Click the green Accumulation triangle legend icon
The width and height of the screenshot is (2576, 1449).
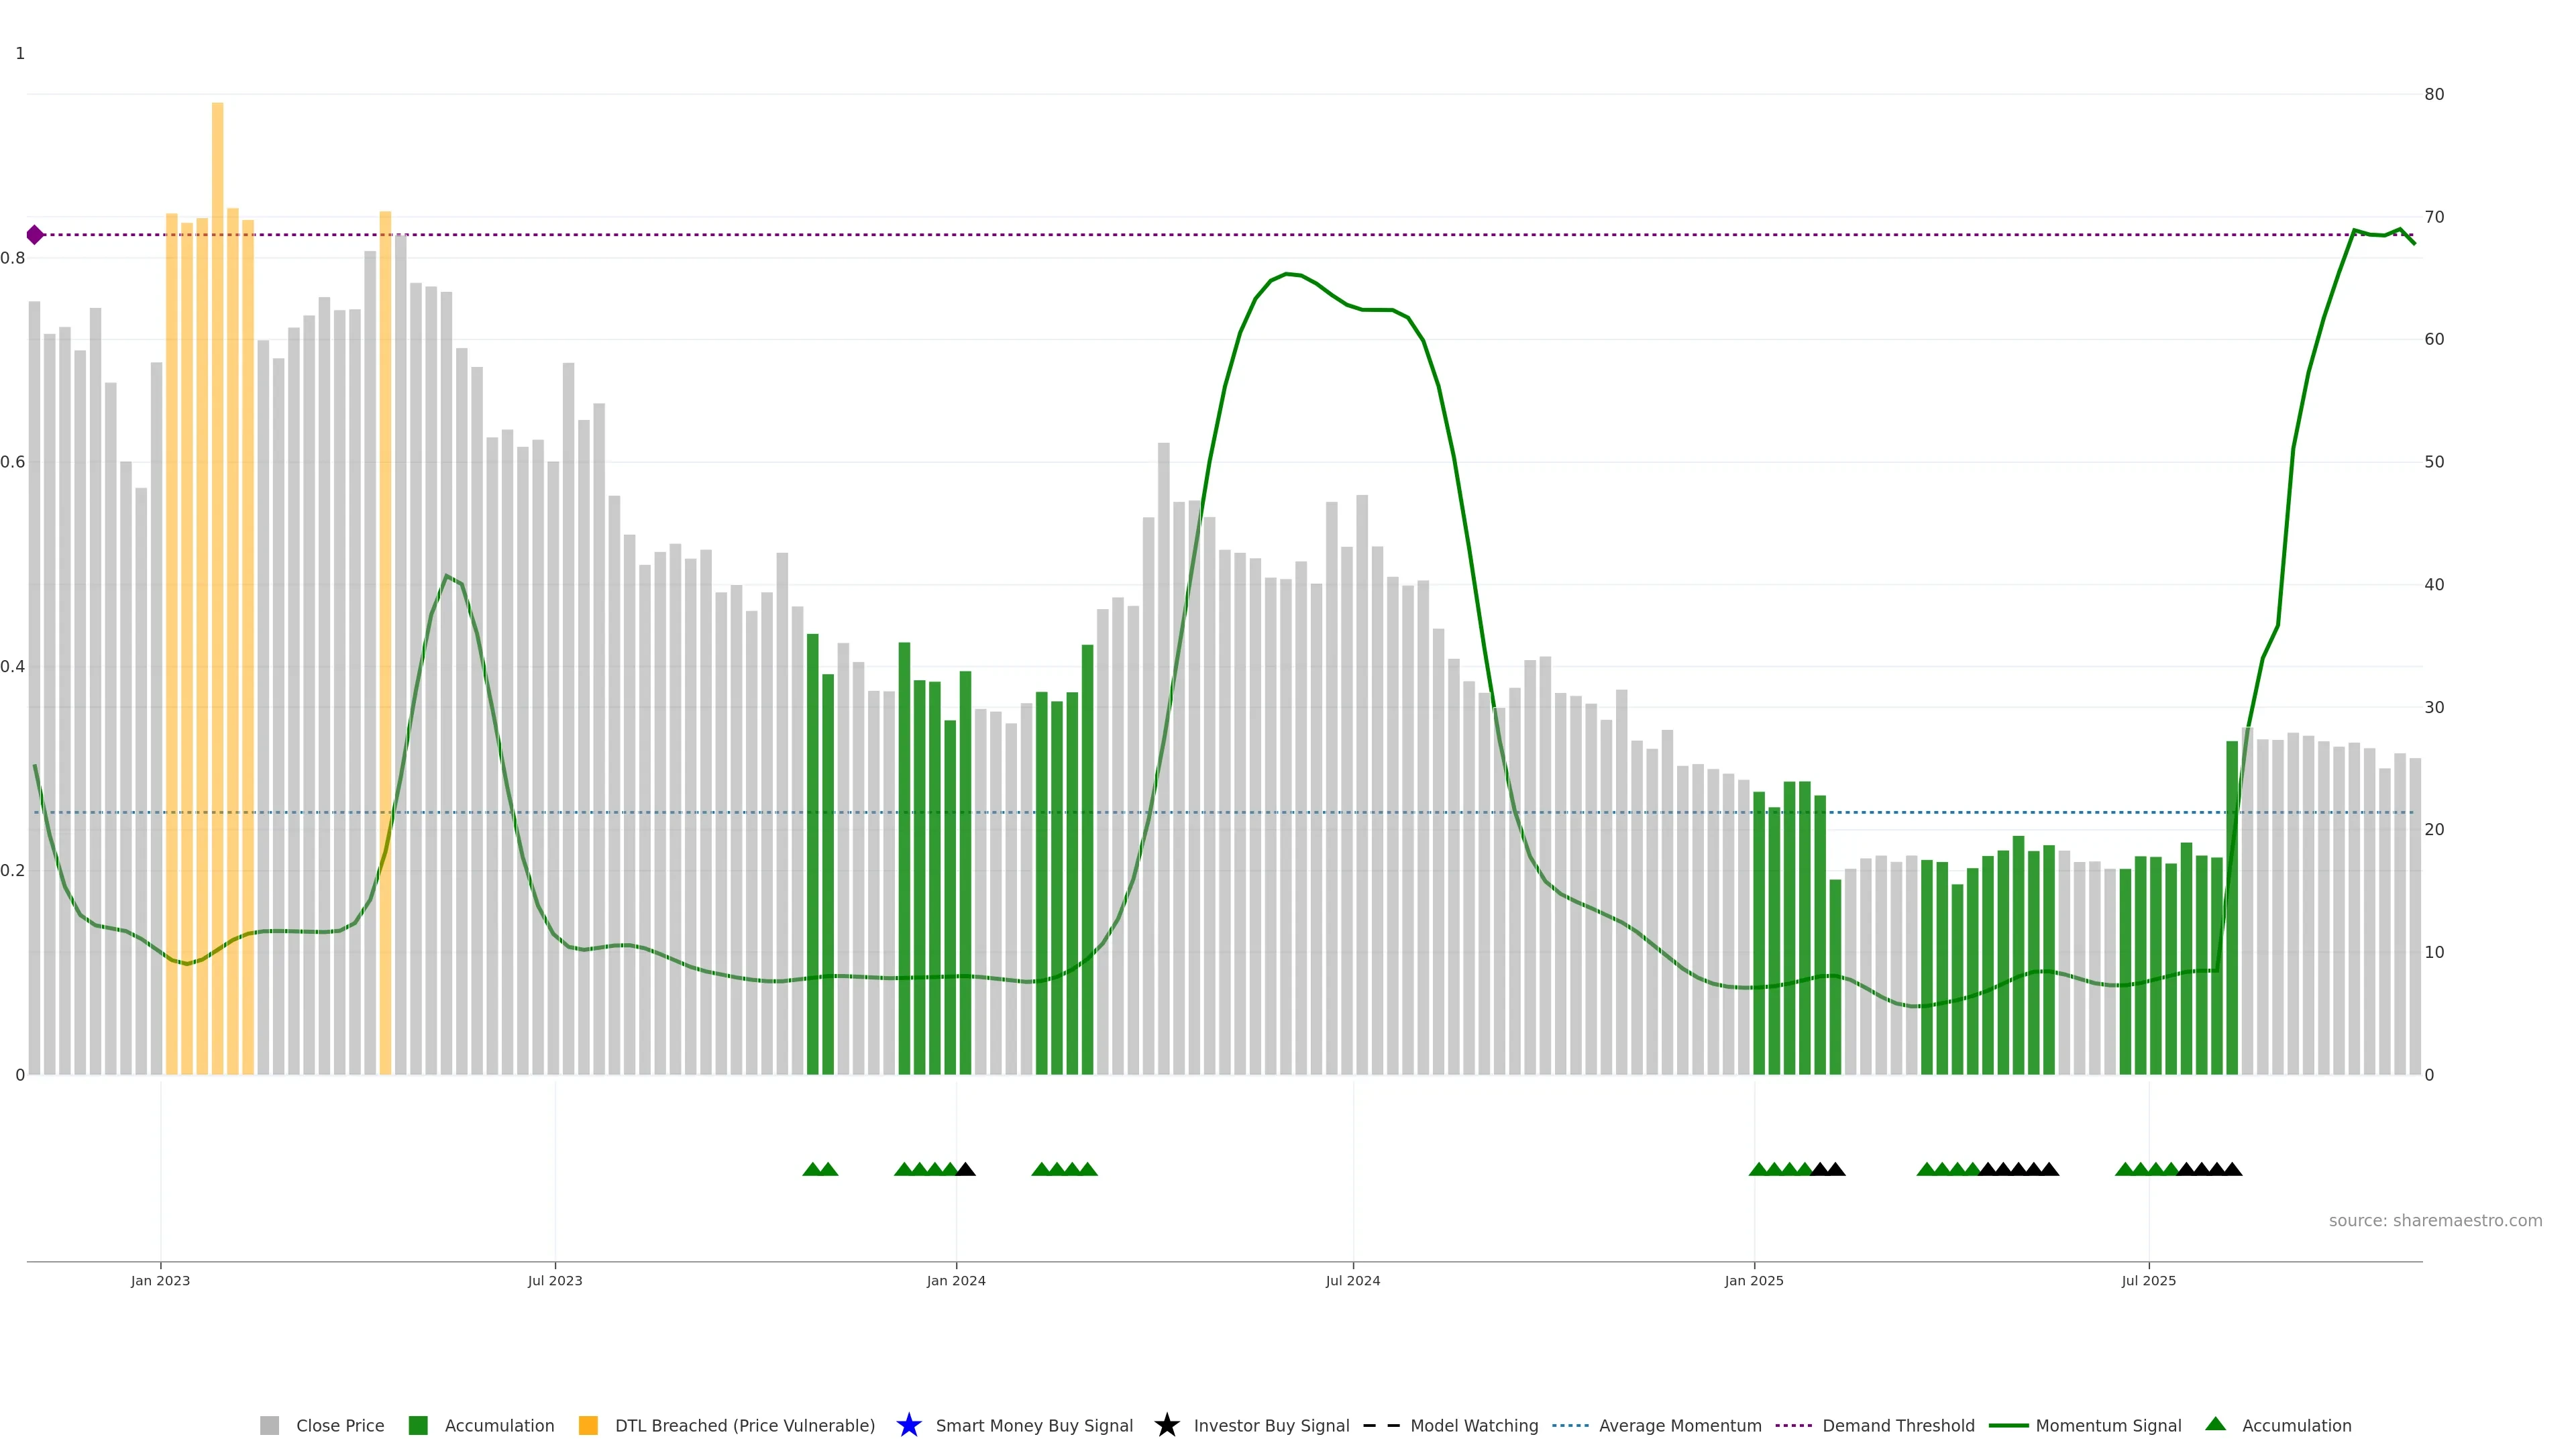(2215, 1424)
